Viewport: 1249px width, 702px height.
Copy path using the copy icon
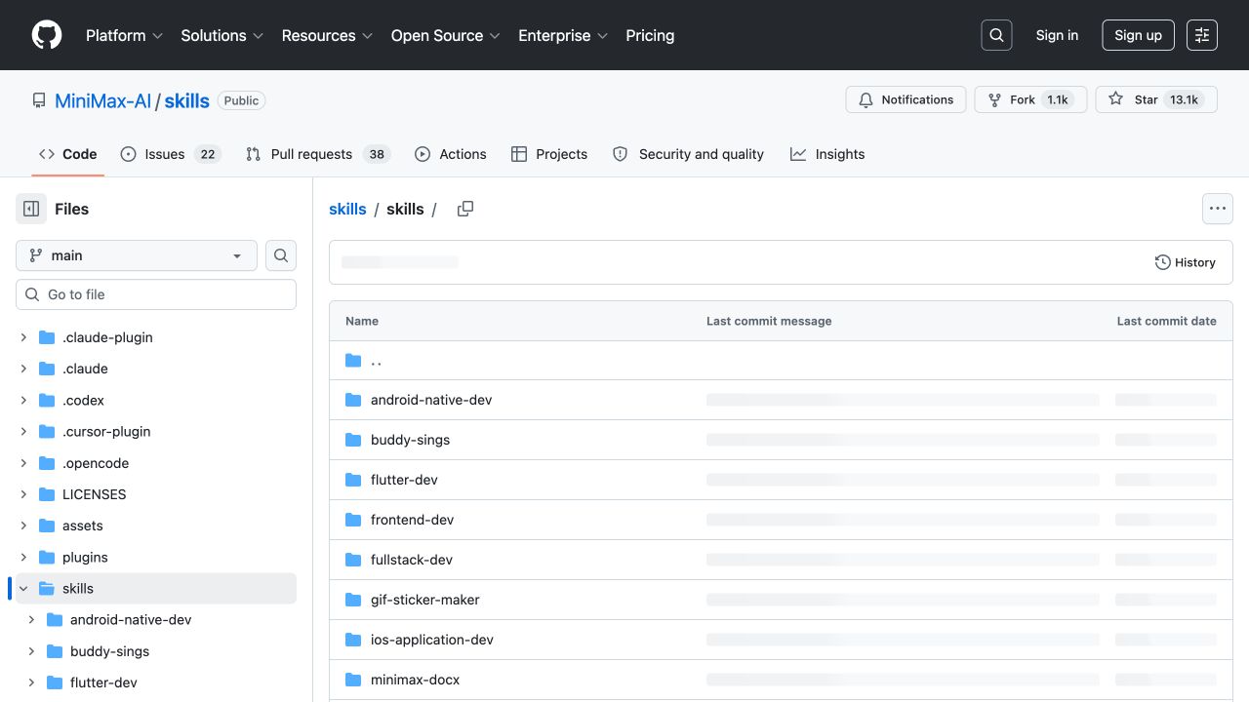pyautogui.click(x=465, y=209)
